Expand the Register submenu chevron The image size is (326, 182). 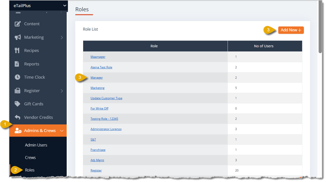62,91
